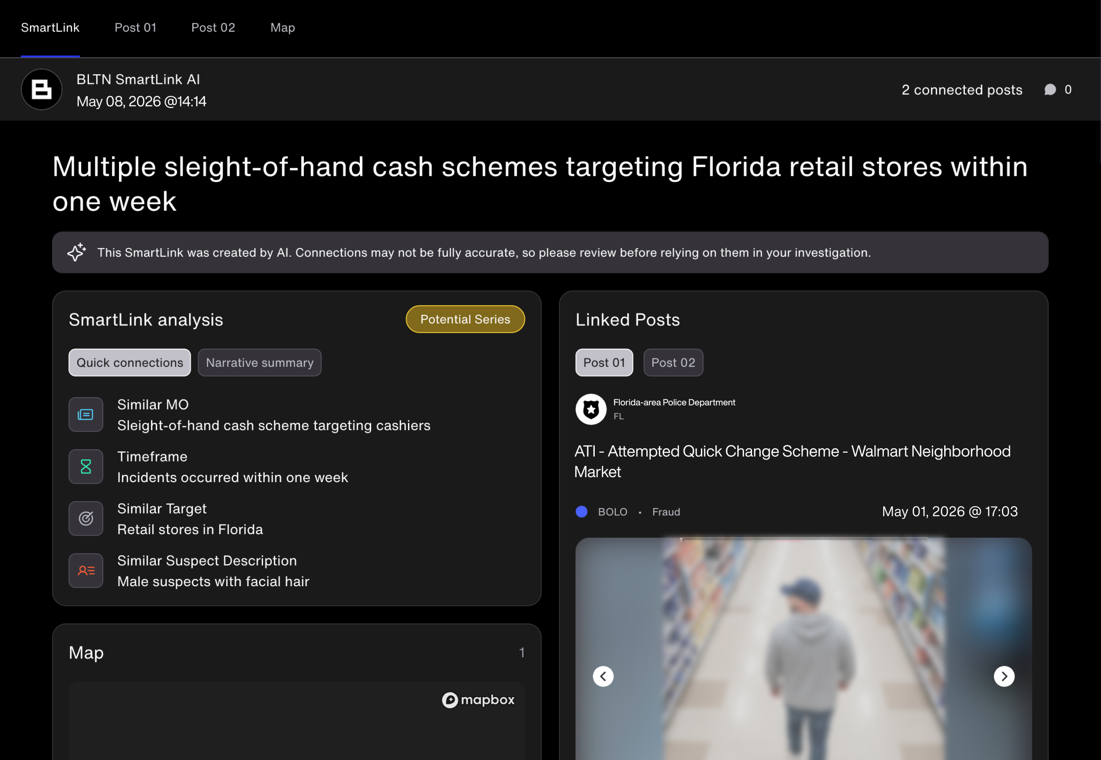Click the mapbox logo on the map
This screenshot has width=1101, height=760.
[478, 700]
